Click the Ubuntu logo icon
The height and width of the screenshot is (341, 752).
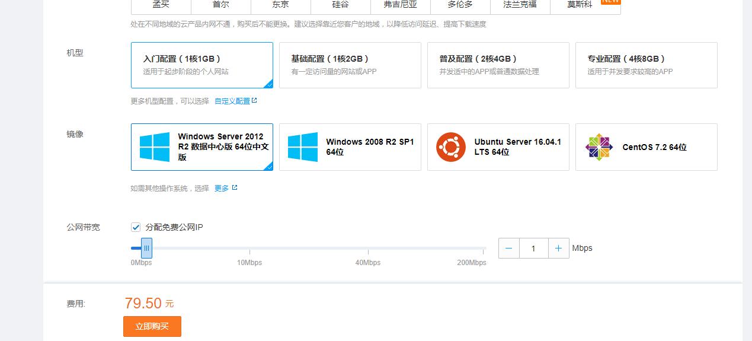point(451,147)
